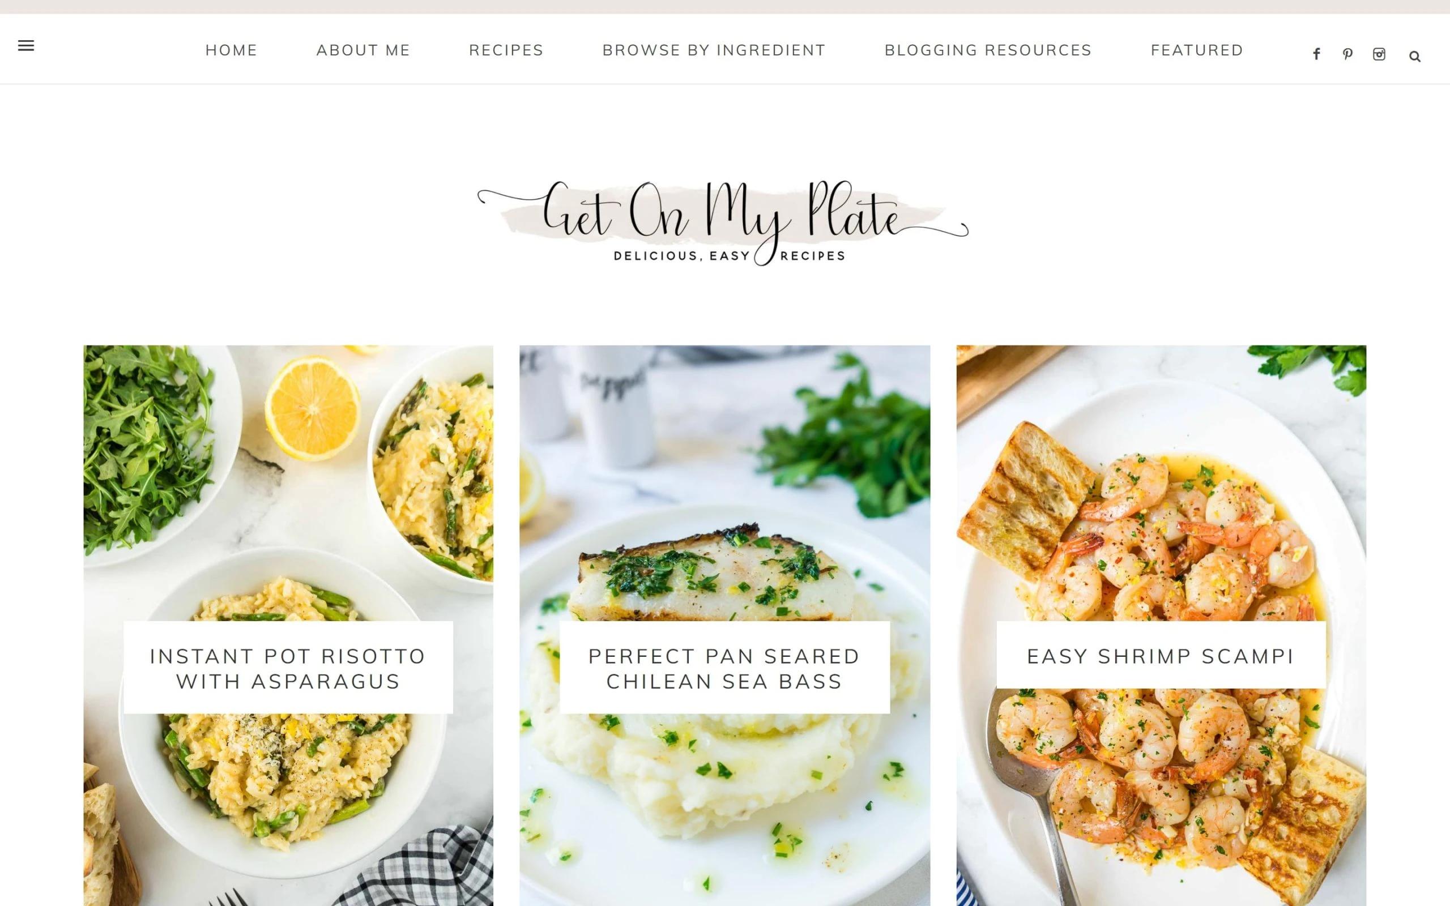Open the Facebook profile icon
Image resolution: width=1450 pixels, height=906 pixels.
(x=1316, y=54)
